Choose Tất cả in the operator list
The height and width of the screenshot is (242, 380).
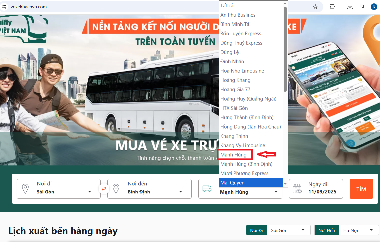tap(227, 6)
